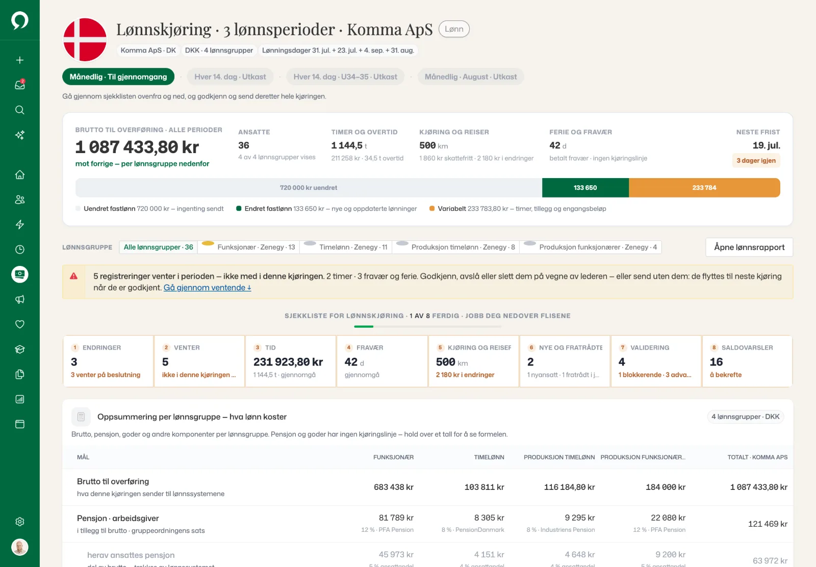Click the Åpne lønnsrapport button
Viewport: 816px width, 567px height.
749,248
